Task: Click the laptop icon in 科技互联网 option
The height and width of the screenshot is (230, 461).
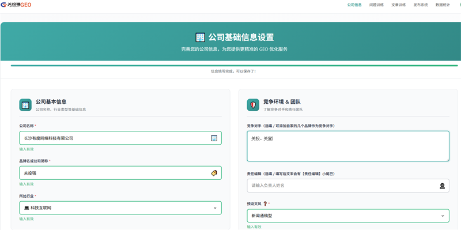Action: click(27, 208)
